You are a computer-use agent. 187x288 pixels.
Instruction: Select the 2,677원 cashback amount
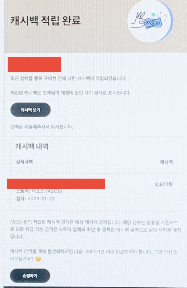point(164,184)
